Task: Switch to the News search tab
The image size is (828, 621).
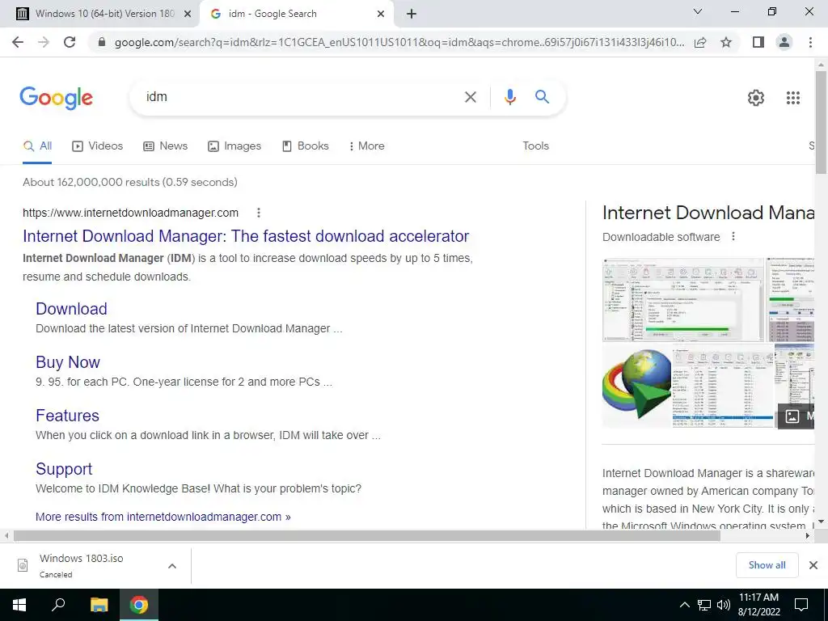Action: [x=165, y=146]
